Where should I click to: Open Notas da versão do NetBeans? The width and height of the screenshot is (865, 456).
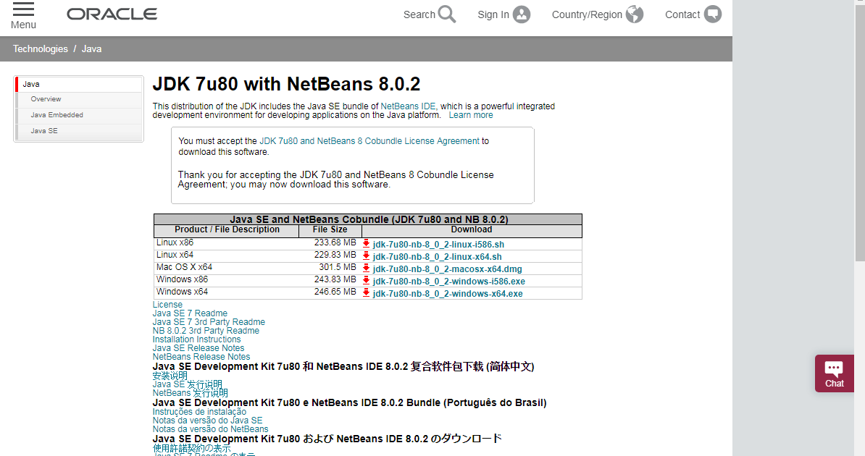point(211,429)
